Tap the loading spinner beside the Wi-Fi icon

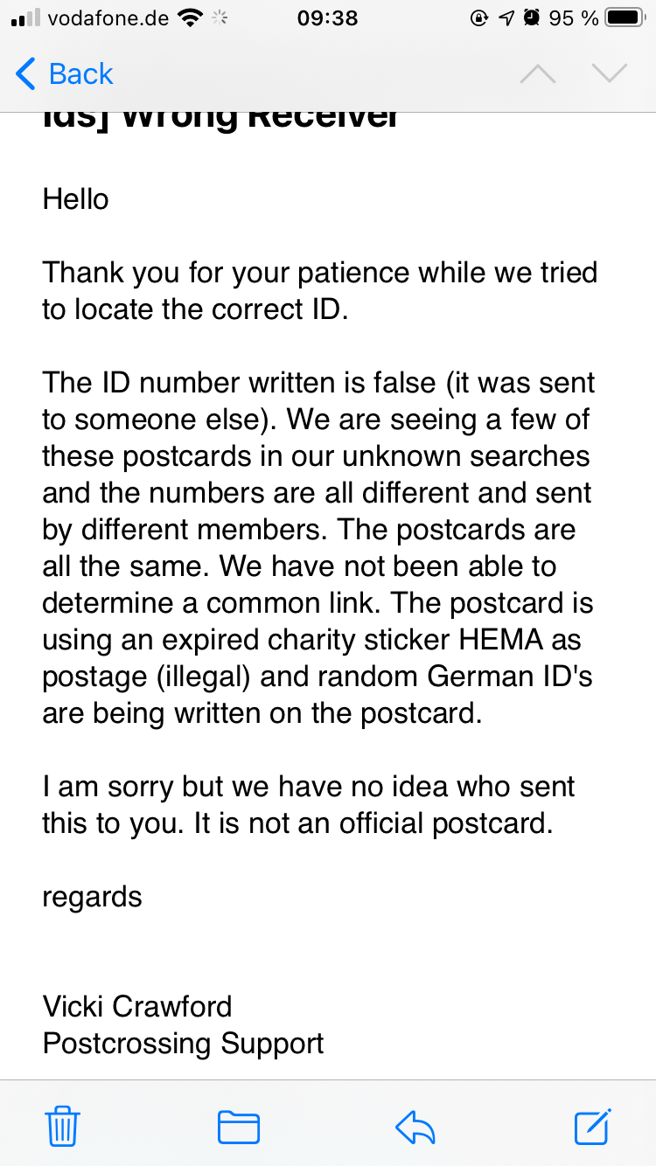[220, 17]
